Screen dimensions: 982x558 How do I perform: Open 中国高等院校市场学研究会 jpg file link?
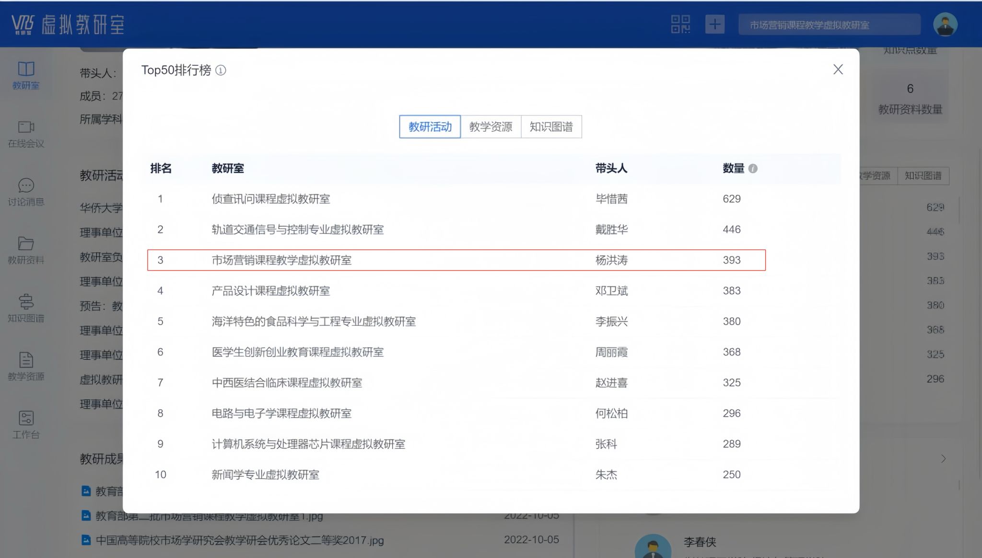[x=239, y=540]
